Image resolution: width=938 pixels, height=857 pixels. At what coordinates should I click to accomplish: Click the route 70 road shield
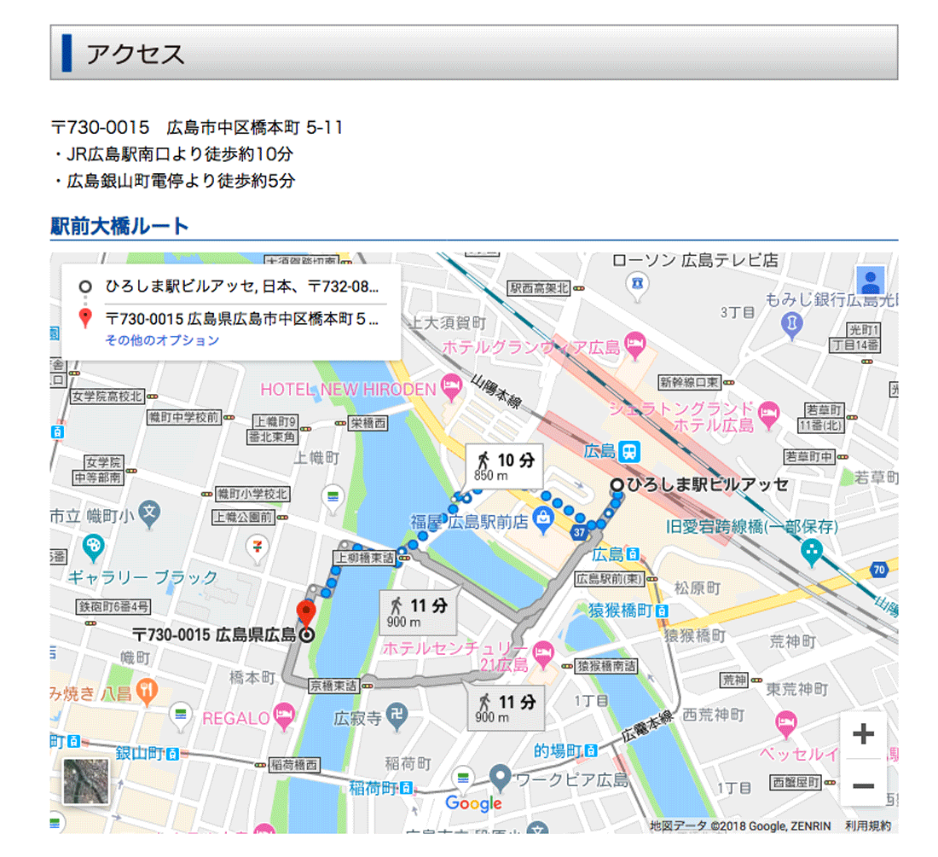click(x=879, y=570)
